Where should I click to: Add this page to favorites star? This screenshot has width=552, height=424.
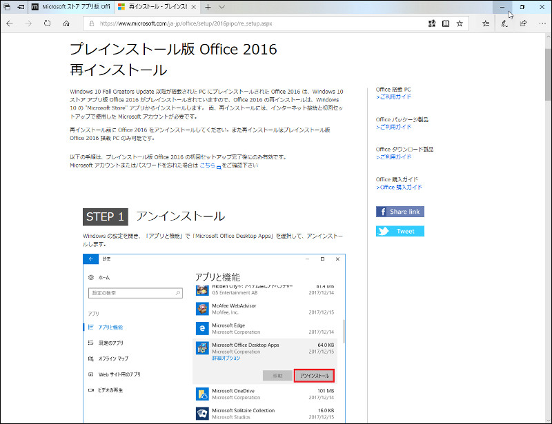[x=460, y=23]
